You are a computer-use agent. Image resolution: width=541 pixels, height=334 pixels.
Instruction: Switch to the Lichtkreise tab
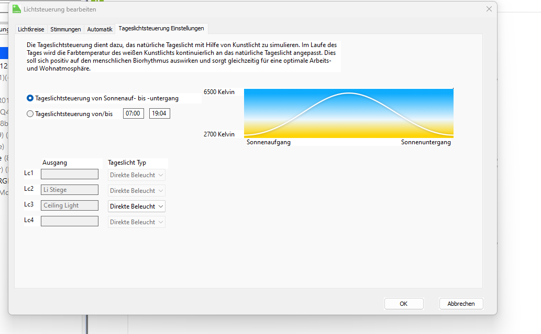(31, 29)
